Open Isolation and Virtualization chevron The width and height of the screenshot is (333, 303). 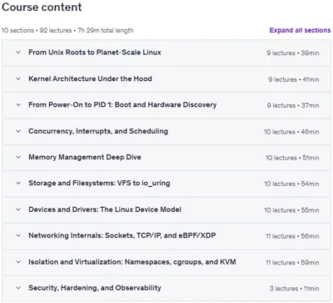[x=18, y=262]
